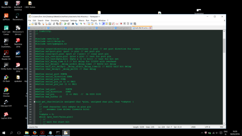Image resolution: width=242 pixels, height=136 pixels.
Task: Switch to the WeekEight.html tab
Action: coord(123,28)
